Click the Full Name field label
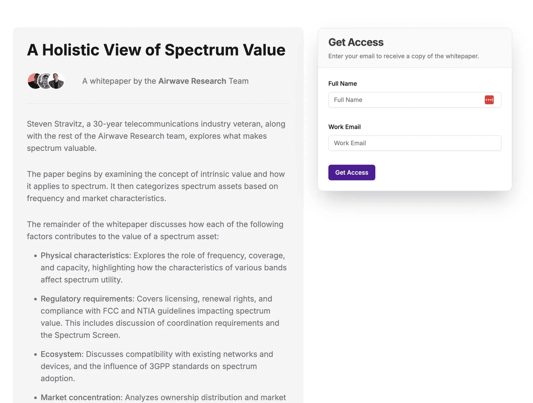Image resolution: width=533 pixels, height=403 pixels. click(x=342, y=83)
